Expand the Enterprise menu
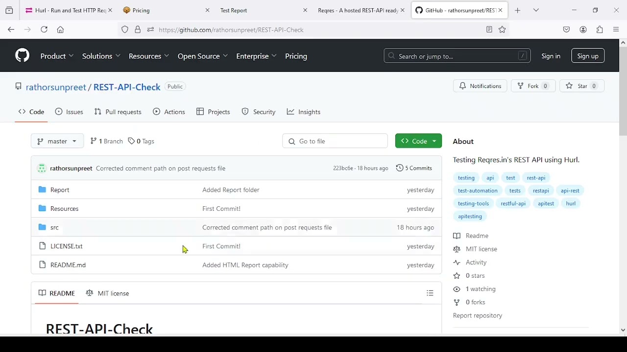The height and width of the screenshot is (352, 627). (256, 56)
